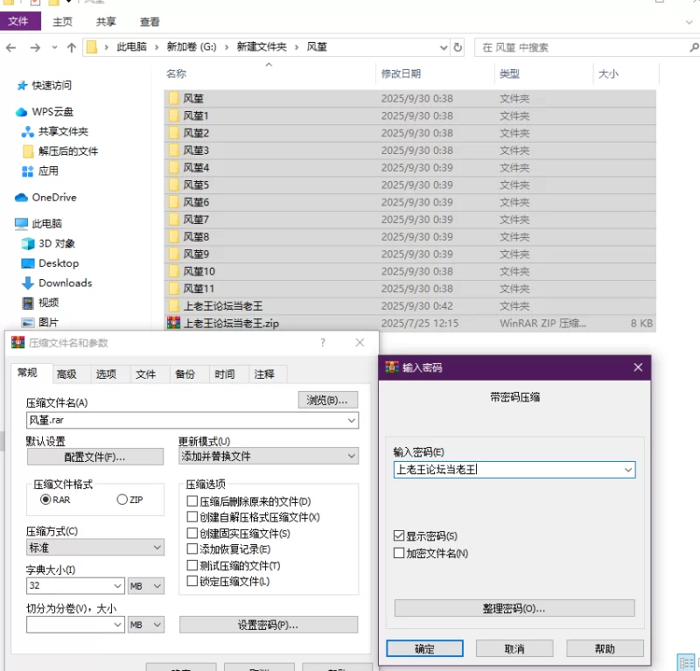Viewport: 700px width, 671px height.
Task: Select the ZIP archive format radio button
Action: [122, 500]
